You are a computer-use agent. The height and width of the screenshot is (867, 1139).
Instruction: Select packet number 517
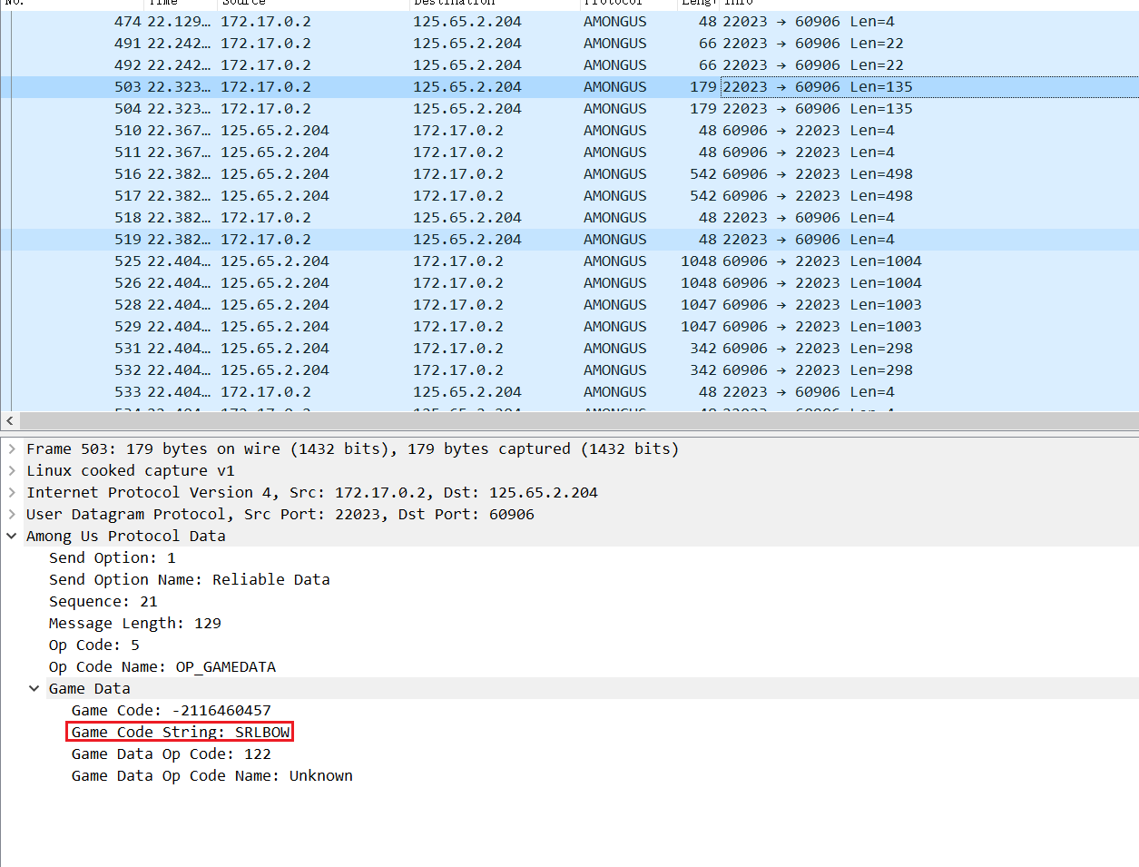(x=569, y=196)
